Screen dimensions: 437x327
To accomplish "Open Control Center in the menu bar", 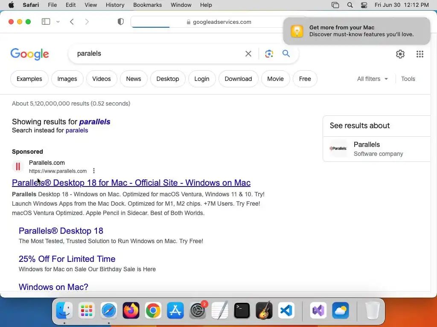I will [364, 5].
